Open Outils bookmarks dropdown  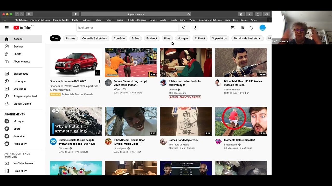(76, 20)
